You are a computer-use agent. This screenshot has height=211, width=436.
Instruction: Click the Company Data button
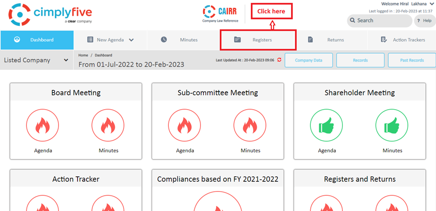coord(308,60)
